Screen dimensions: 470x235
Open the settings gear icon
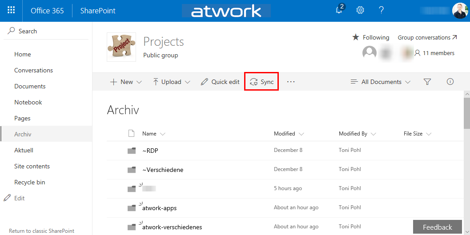click(360, 11)
